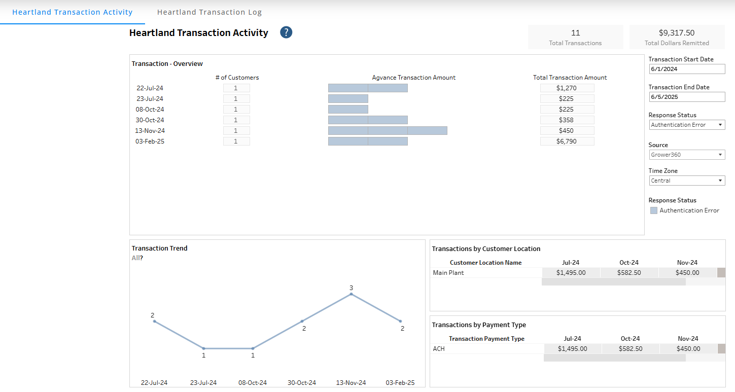Click the 30-Oct-24 trend line data point

point(302,321)
